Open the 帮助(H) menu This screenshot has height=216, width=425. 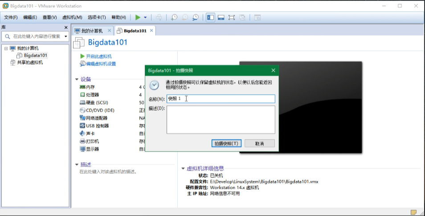pyautogui.click(x=119, y=17)
